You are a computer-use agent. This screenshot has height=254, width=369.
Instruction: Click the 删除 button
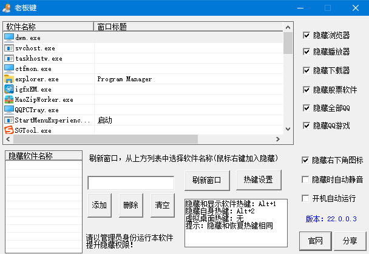131,206
